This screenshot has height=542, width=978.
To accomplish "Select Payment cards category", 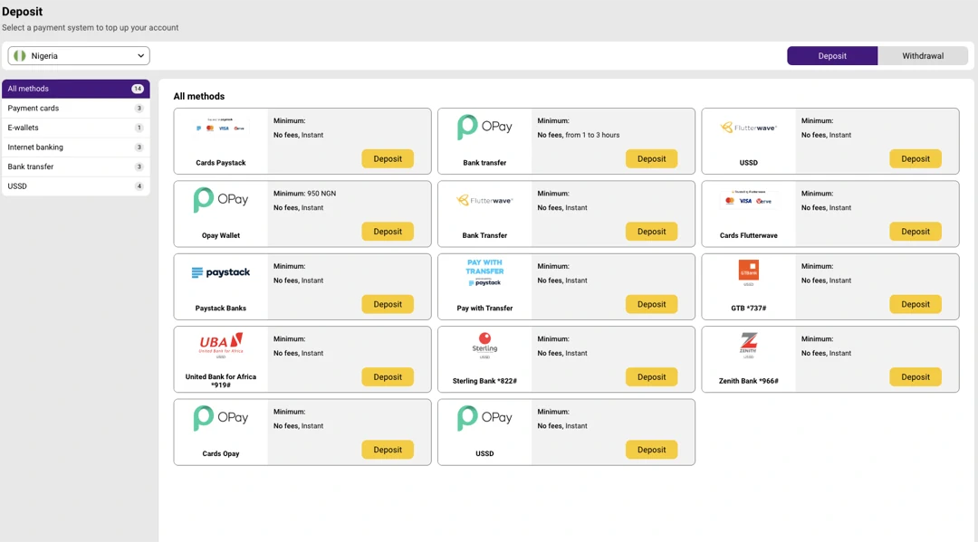I will [75, 108].
